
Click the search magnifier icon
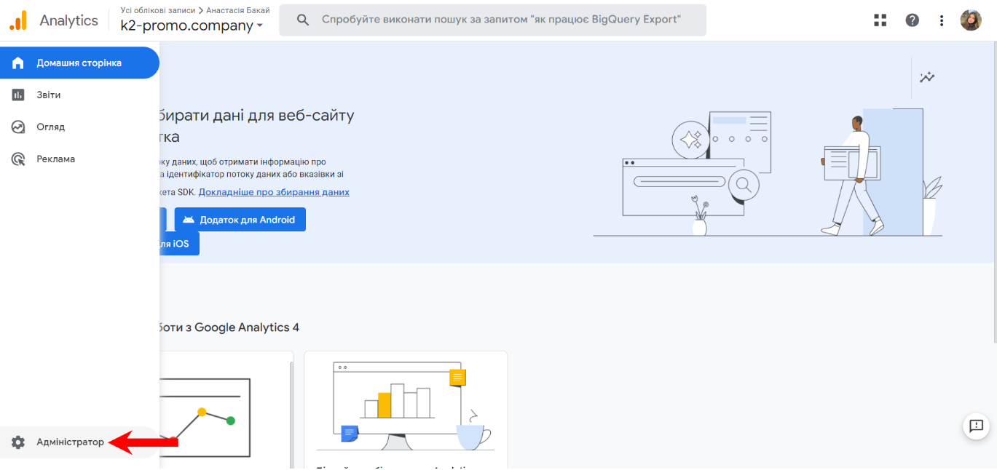(x=302, y=20)
